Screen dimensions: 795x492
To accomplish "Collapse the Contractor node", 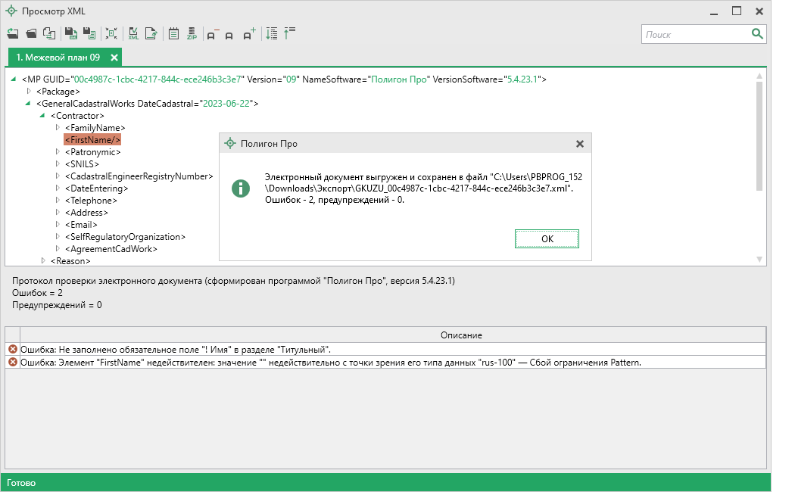I will (x=42, y=115).
